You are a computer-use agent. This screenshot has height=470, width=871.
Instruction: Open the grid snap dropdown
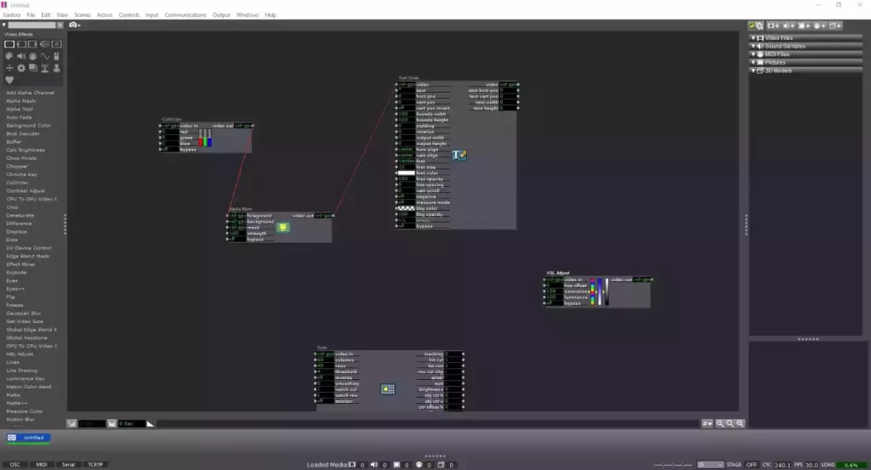pos(707,423)
